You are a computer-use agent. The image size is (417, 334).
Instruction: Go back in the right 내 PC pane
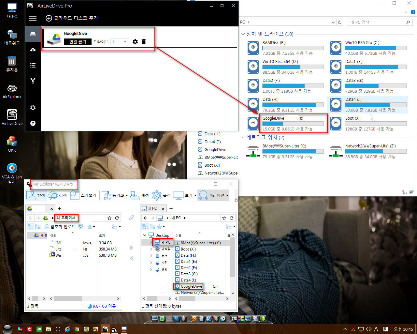(x=145, y=218)
